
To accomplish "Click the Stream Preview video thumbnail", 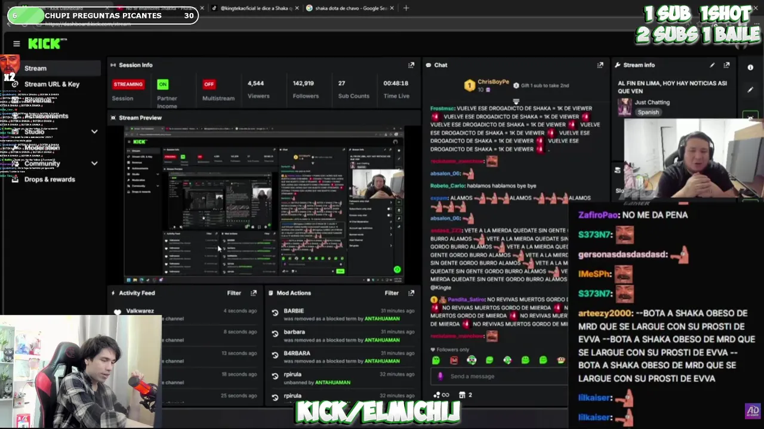I will [x=264, y=204].
